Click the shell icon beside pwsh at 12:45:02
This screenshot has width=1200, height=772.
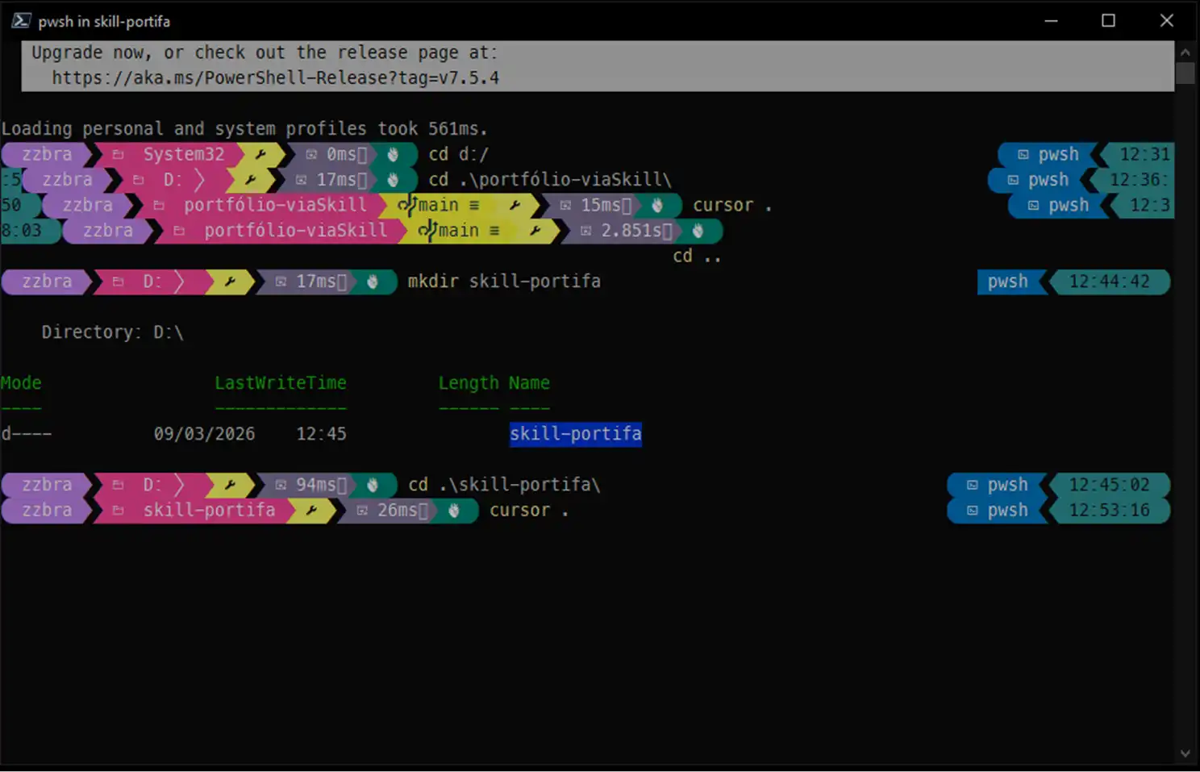pos(972,485)
